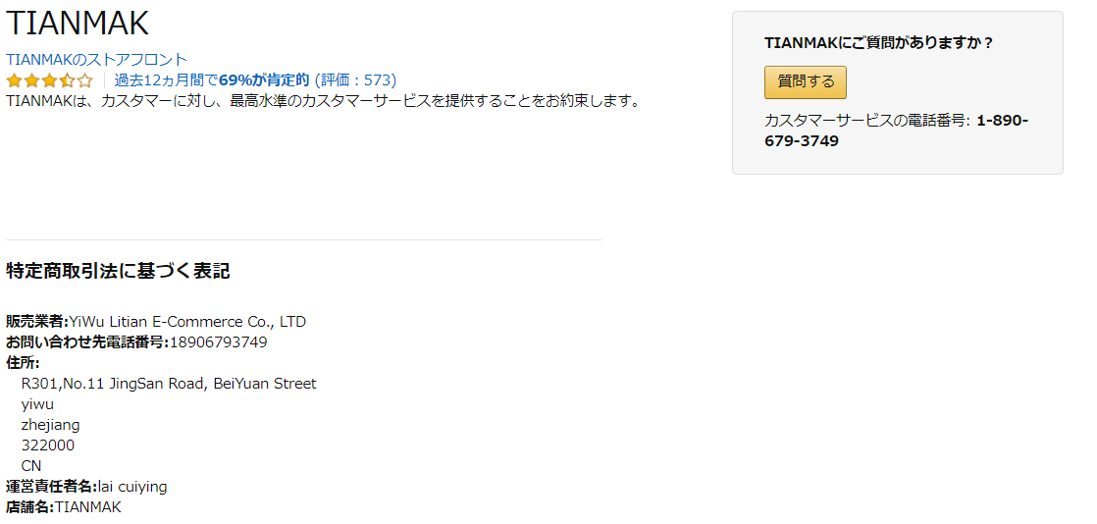The width and height of the screenshot is (1097, 524).
Task: Click the responsible person name lai cuiying
Action: (132, 487)
